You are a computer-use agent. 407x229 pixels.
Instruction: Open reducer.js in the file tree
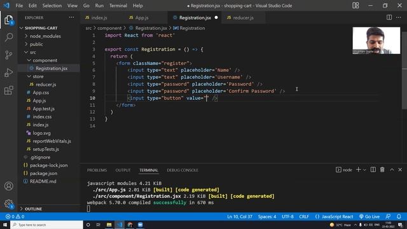[x=46, y=85]
